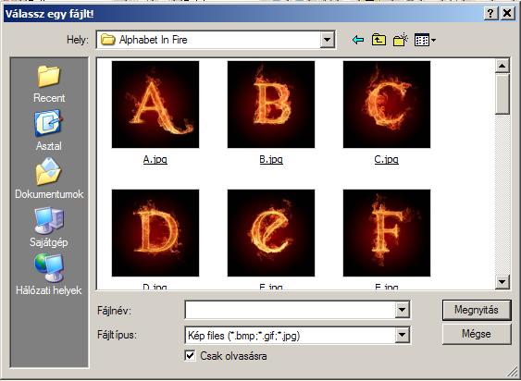Viewport: 521px width, 381px height.
Task: Select the Asztal desktop shortcut
Action: tap(49, 131)
